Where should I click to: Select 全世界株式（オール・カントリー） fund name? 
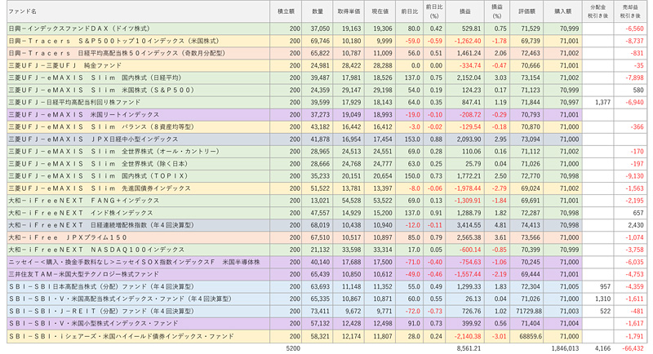[113, 152]
